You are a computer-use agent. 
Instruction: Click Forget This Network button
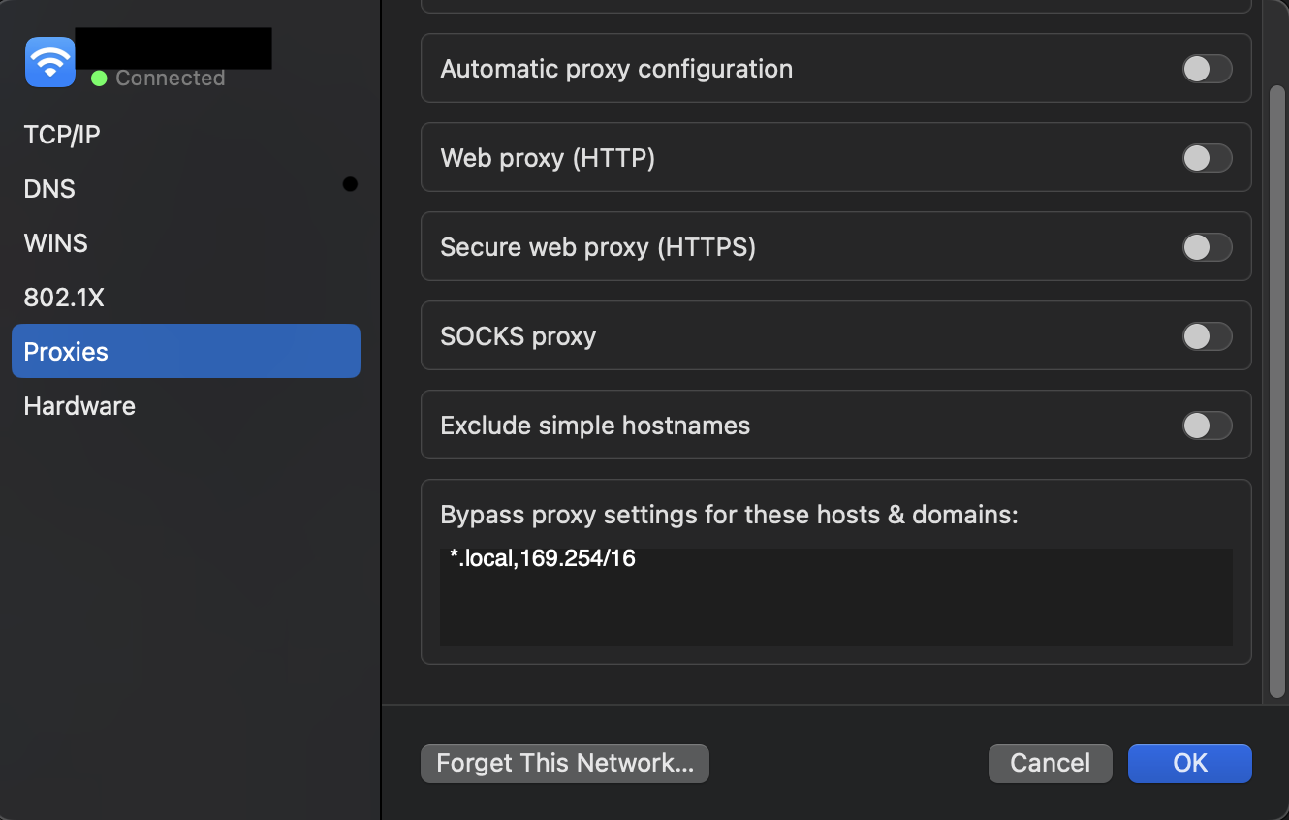click(x=565, y=763)
